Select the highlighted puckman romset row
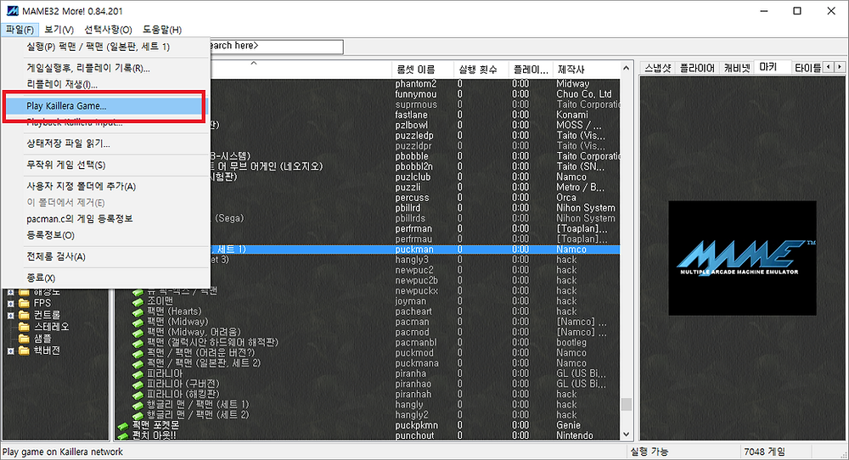Image resolution: width=849 pixels, height=460 pixels. tap(413, 250)
